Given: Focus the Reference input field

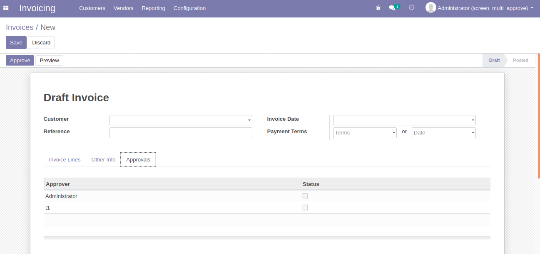Looking at the screenshot, I should point(181,133).
